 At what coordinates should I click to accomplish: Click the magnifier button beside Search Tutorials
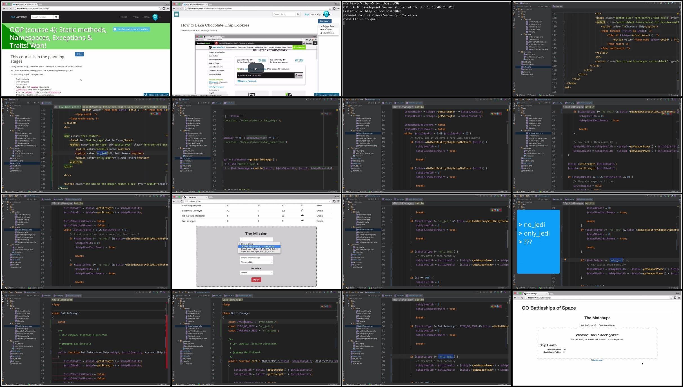[x=56, y=17]
